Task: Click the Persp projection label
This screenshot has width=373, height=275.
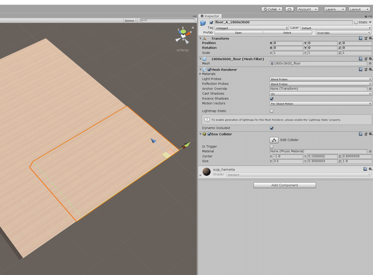Action: tap(183, 50)
